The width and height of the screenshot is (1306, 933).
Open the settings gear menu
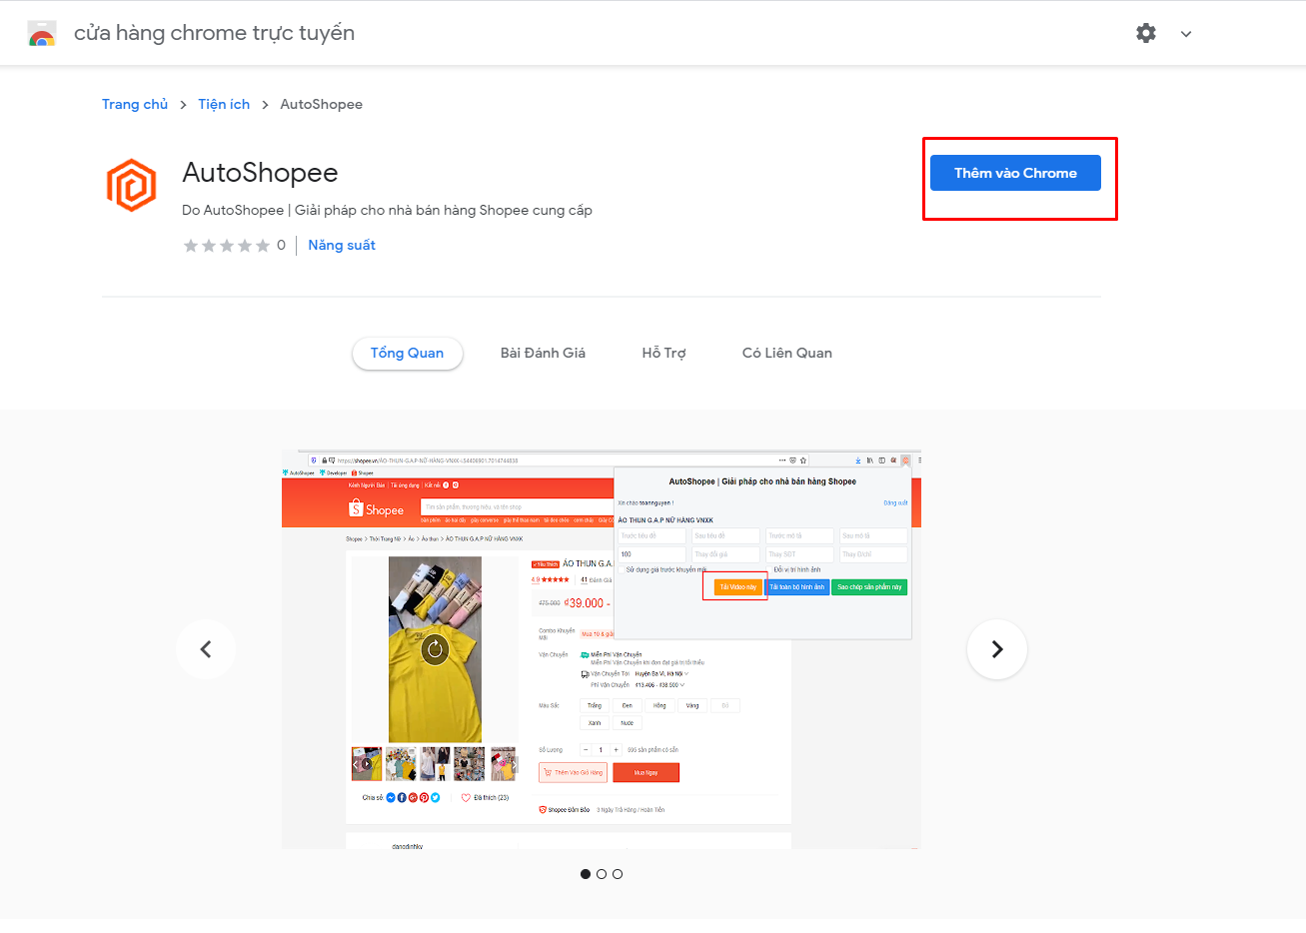tap(1146, 33)
